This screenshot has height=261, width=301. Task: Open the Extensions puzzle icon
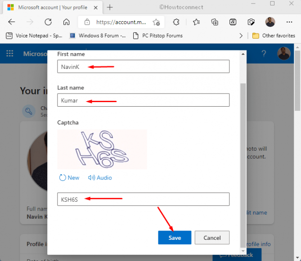(x=176, y=22)
